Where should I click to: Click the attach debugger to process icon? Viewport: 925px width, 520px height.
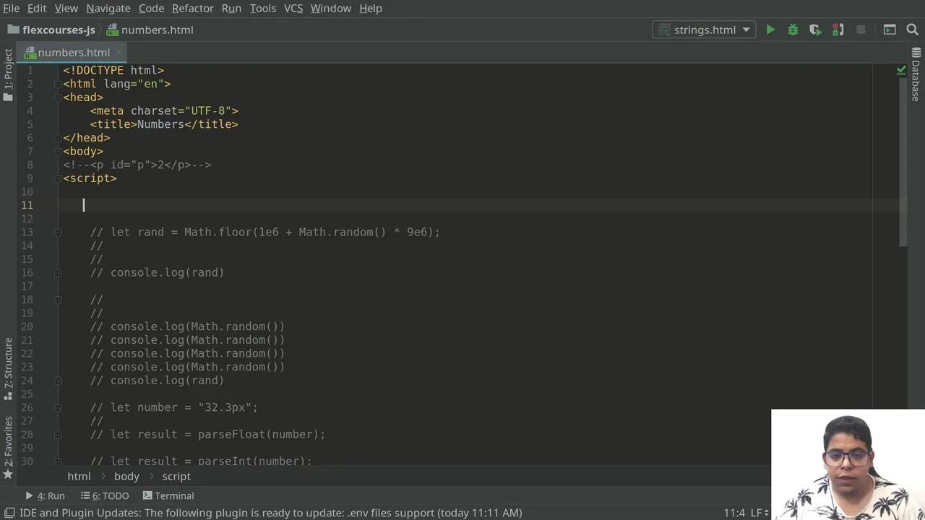[x=838, y=30]
